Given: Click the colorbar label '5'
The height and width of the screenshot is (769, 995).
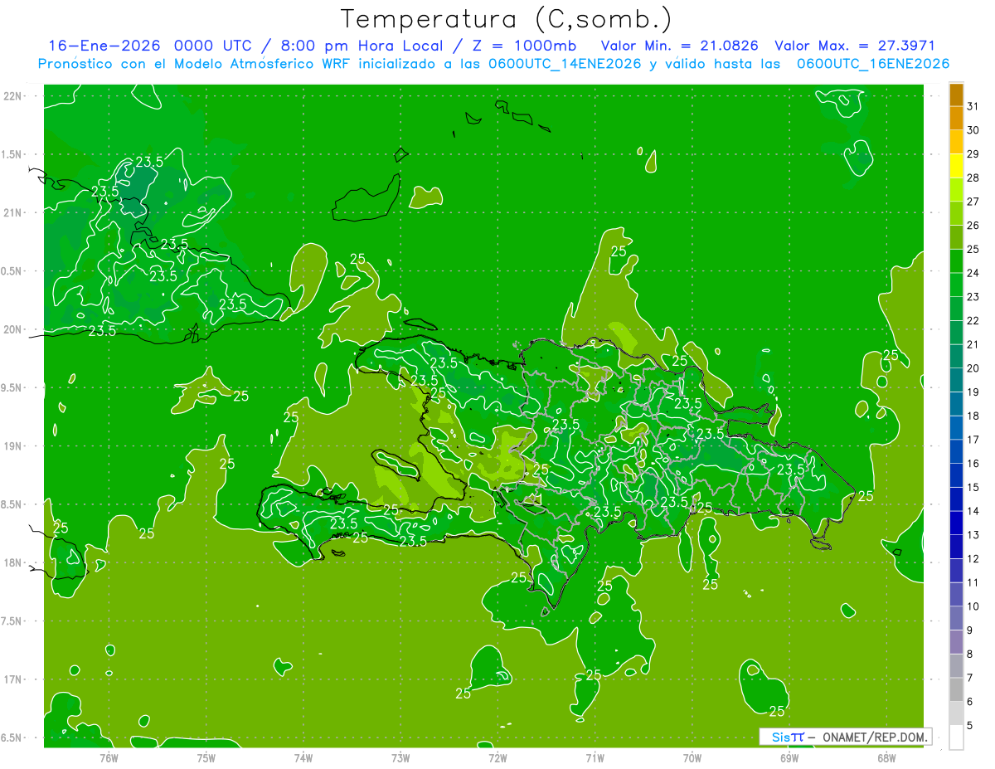Looking at the screenshot, I should (970, 726).
